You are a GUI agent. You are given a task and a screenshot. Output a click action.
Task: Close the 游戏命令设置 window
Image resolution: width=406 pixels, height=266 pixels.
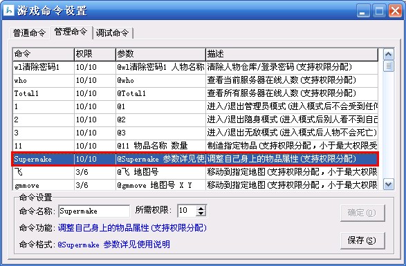pos(395,11)
